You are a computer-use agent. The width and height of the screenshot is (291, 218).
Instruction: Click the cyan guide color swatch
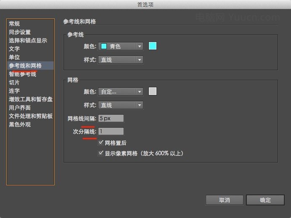coord(153,46)
